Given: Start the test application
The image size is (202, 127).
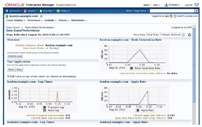Looking at the screenshot, I should click(11, 69).
